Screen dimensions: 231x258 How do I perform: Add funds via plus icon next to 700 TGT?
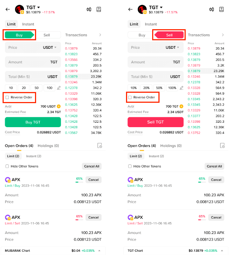pyautogui.click(x=181, y=106)
